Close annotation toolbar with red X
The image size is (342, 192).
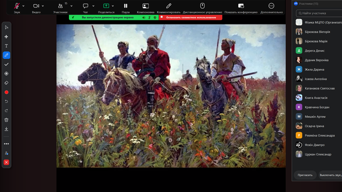6,162
